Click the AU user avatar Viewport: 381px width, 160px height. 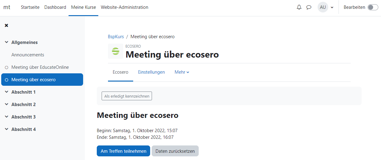[323, 7]
